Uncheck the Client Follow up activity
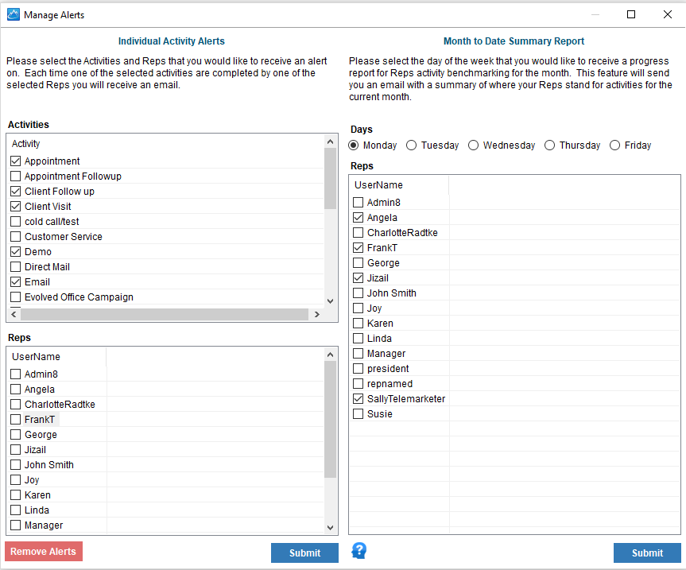686x570 pixels. (16, 191)
